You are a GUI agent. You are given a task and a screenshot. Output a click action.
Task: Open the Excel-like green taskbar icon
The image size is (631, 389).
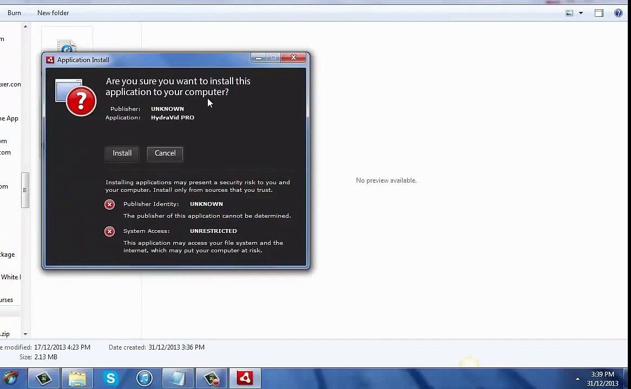point(44,378)
